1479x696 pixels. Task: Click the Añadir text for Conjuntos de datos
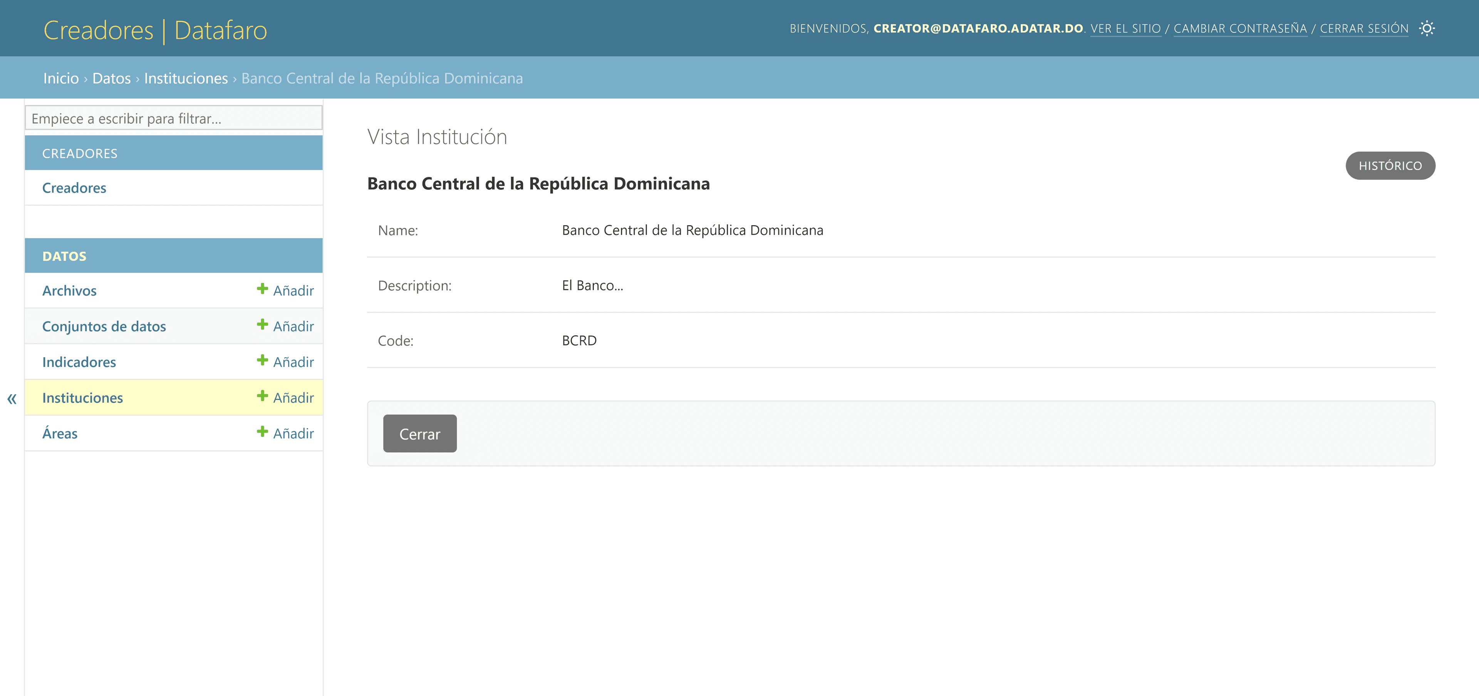pos(293,326)
